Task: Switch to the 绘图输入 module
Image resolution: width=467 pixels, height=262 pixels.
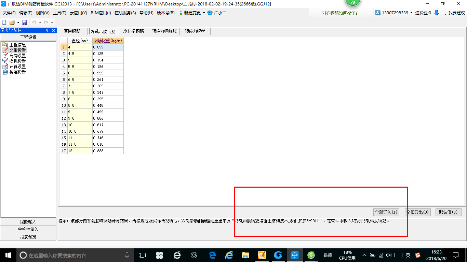Action: pyautogui.click(x=28, y=222)
